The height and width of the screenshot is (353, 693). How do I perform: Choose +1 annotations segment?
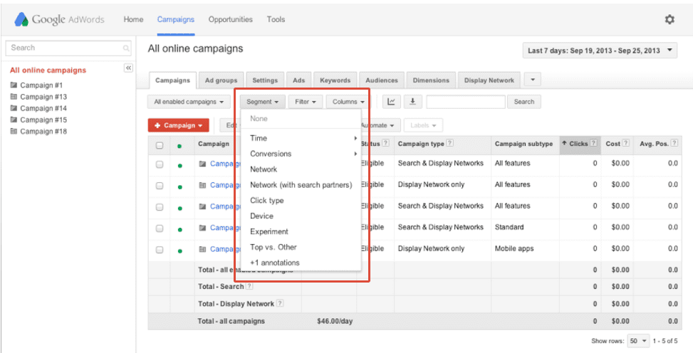(x=301, y=263)
